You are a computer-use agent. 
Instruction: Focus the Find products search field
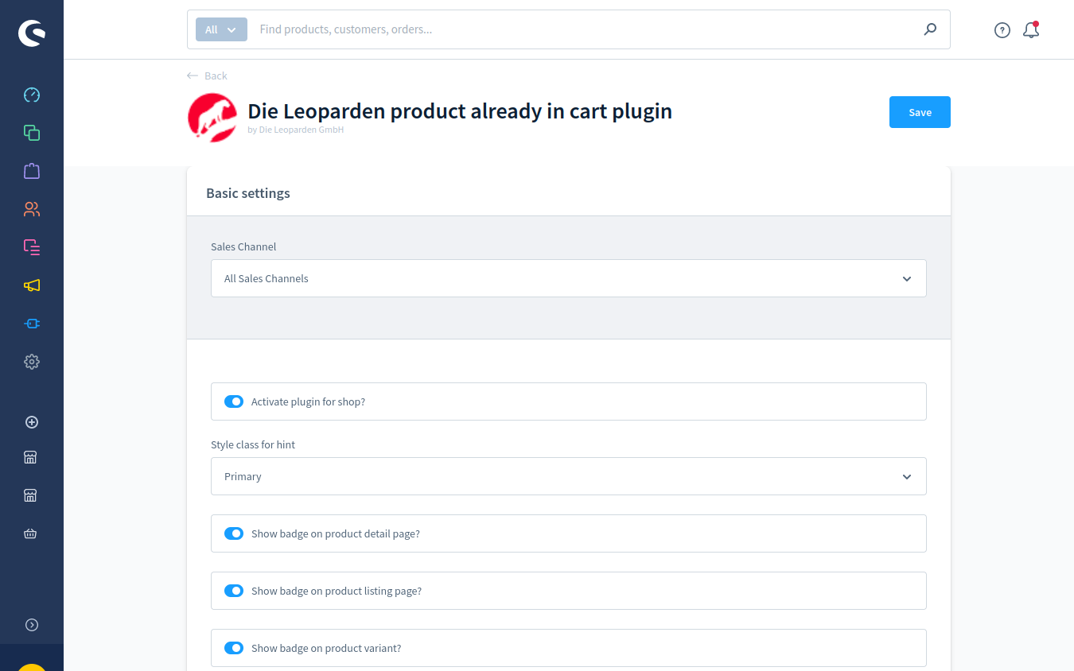(585, 29)
